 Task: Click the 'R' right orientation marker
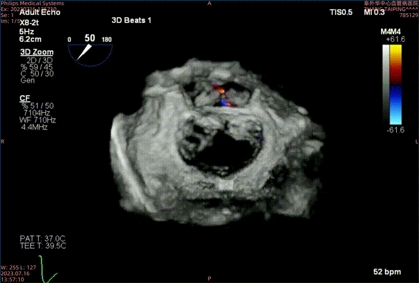pyautogui.click(x=3, y=141)
